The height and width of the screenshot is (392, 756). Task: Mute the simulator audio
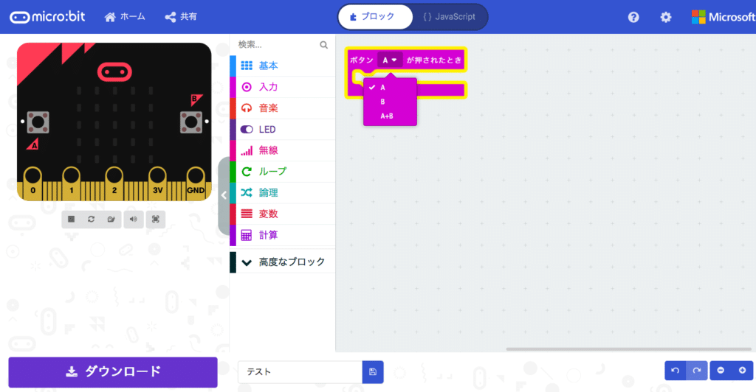click(134, 220)
